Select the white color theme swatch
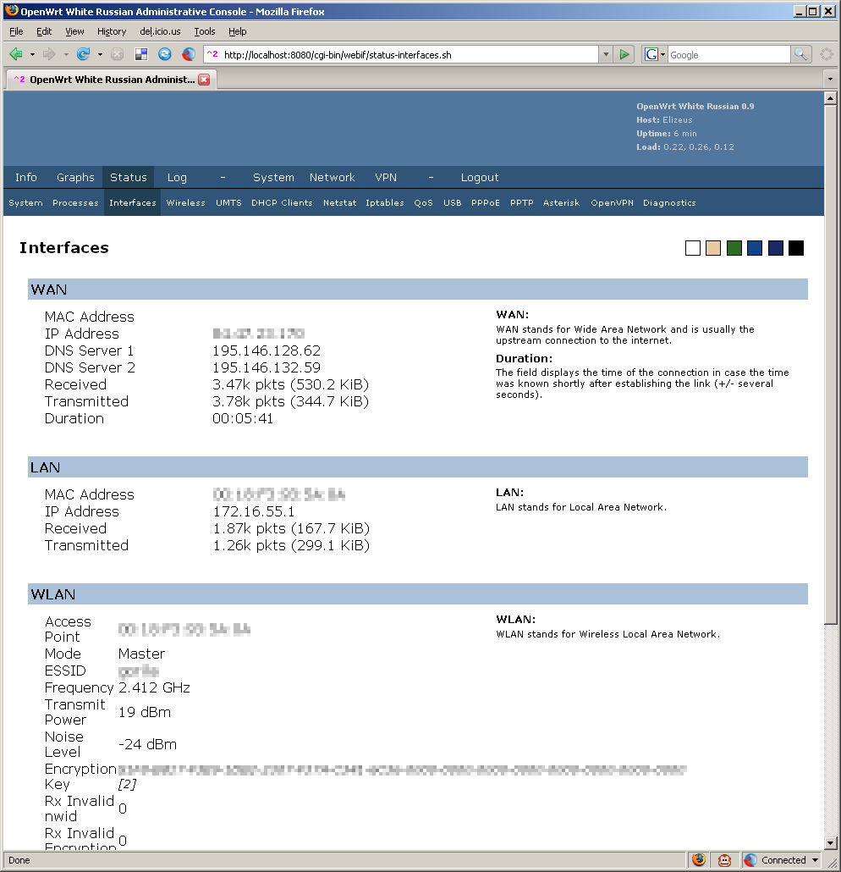The image size is (841, 872). pos(693,248)
